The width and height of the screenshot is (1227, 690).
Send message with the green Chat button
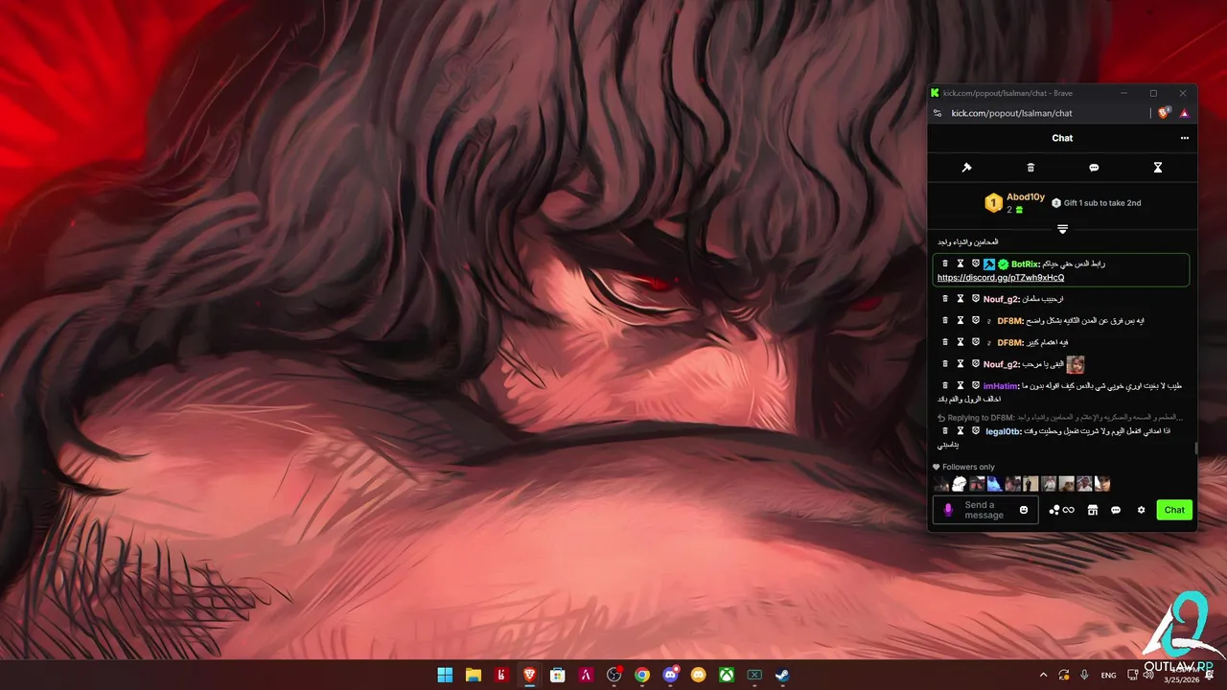point(1174,510)
